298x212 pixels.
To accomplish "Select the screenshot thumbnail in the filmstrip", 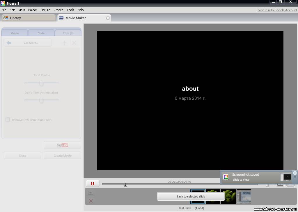I will click(244, 197).
